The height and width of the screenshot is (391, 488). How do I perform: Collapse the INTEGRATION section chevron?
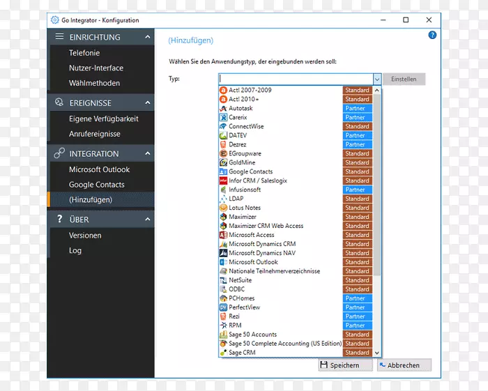(x=147, y=153)
